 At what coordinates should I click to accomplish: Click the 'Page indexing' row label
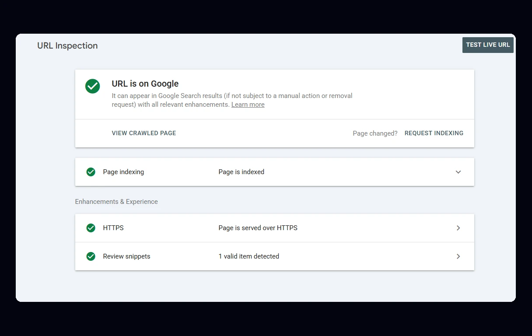coord(123,172)
